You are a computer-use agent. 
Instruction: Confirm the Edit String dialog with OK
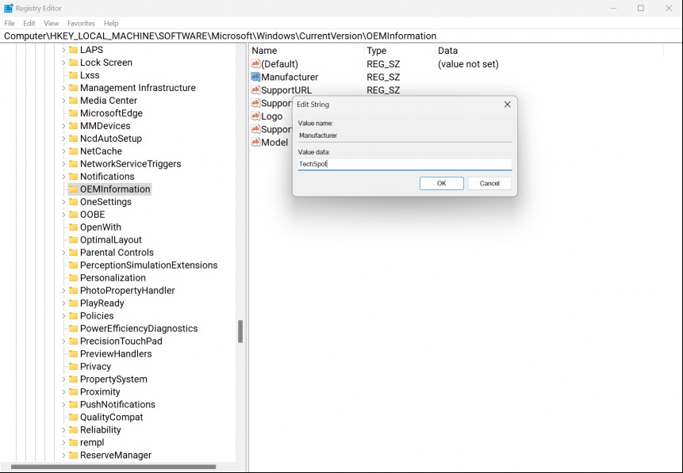pos(441,183)
